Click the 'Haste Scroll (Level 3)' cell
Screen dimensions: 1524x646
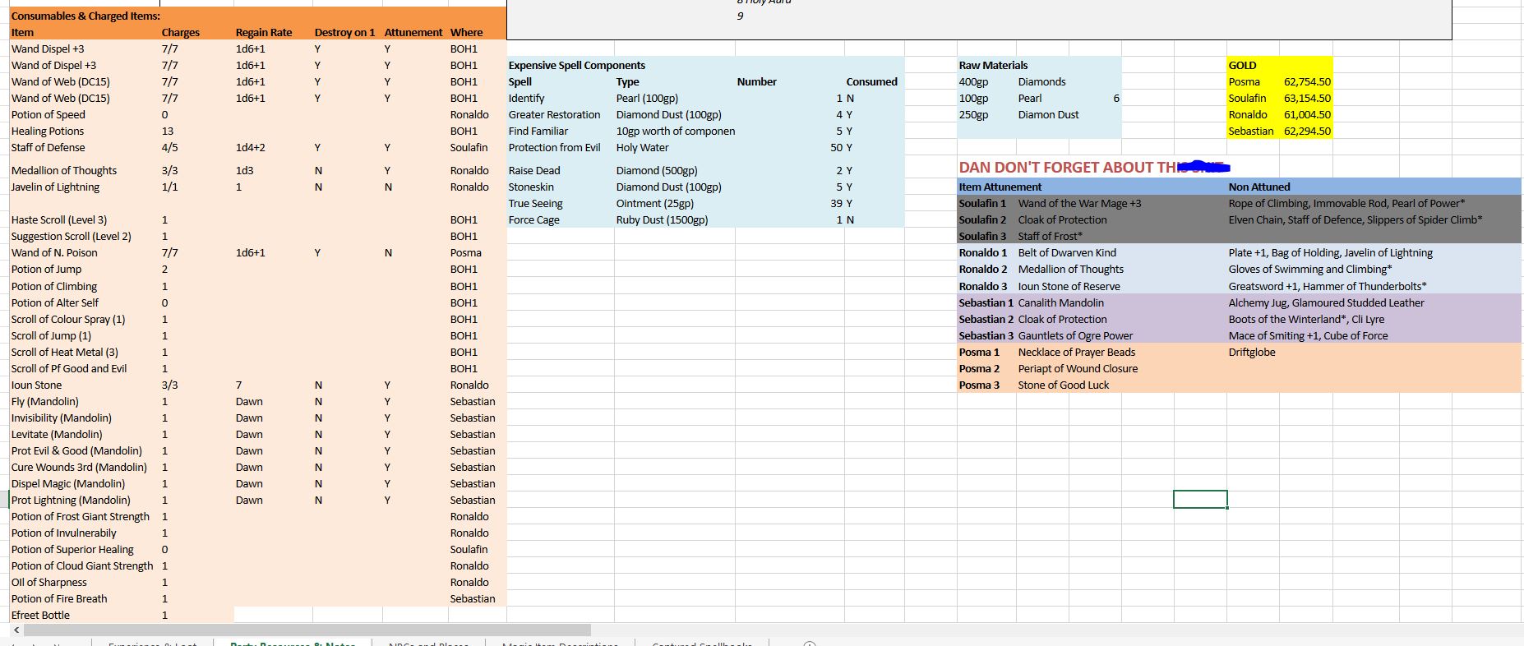tap(59, 219)
